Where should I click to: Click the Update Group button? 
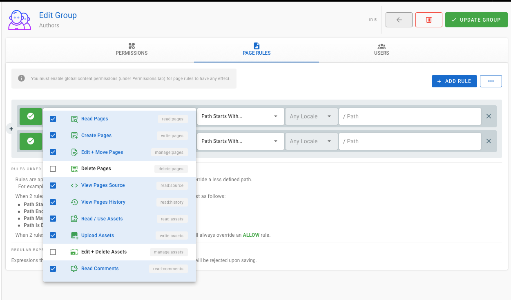[476, 20]
